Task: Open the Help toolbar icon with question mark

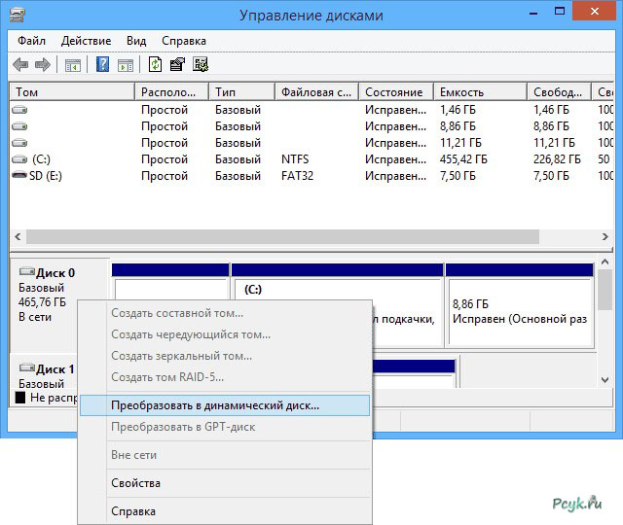Action: pos(102,64)
